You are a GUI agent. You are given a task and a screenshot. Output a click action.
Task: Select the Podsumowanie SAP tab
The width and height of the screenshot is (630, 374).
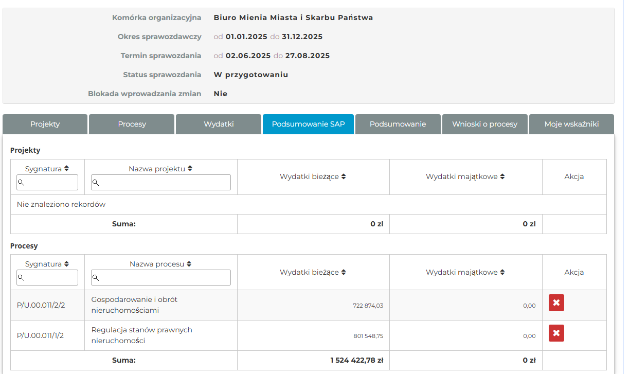[x=308, y=124]
